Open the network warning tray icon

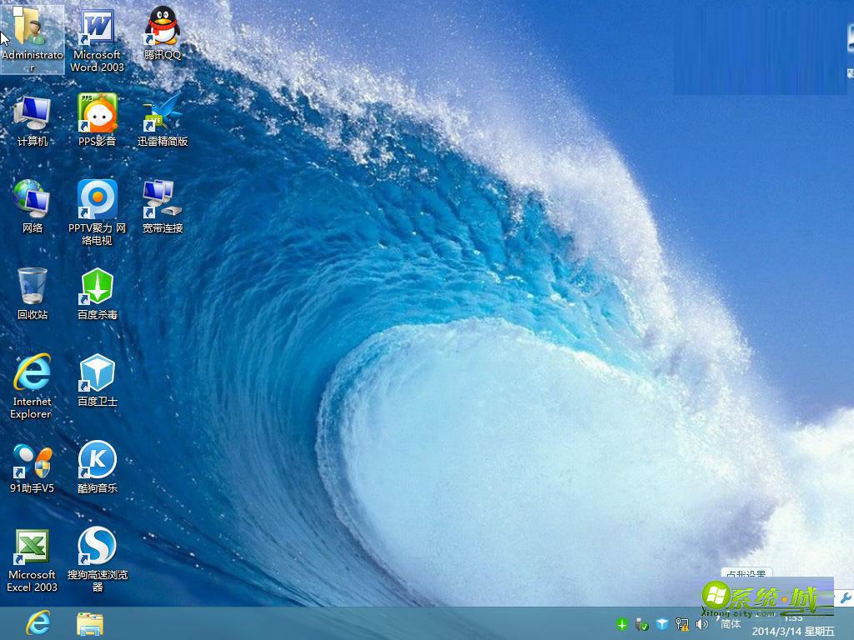click(682, 623)
